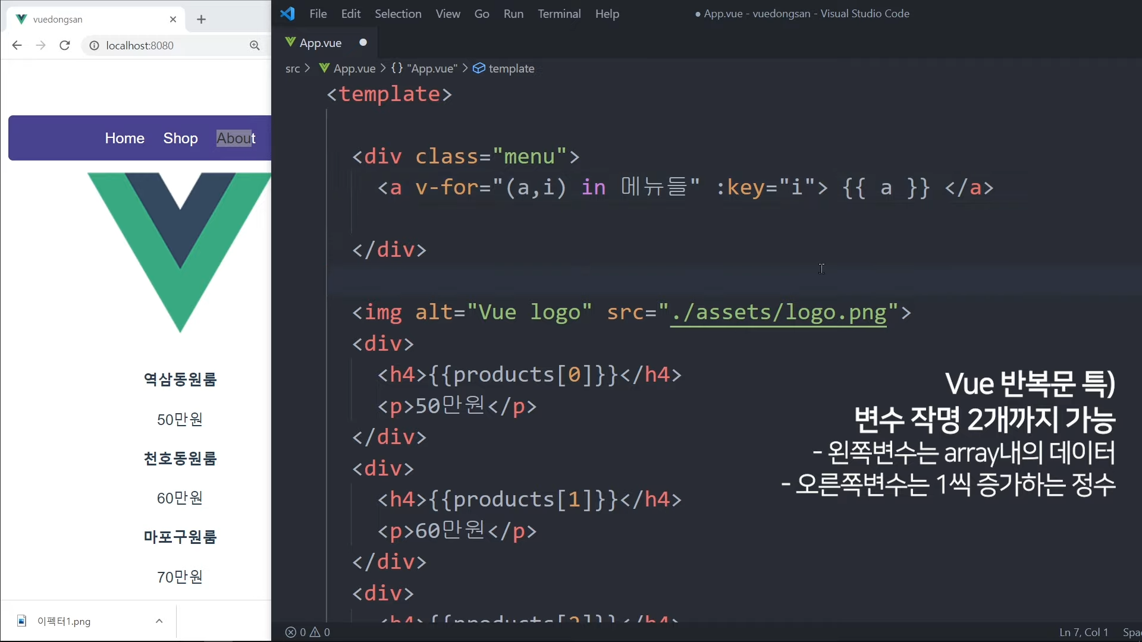The width and height of the screenshot is (1142, 642).
Task: Click the browser forward arrow
Action: point(40,45)
